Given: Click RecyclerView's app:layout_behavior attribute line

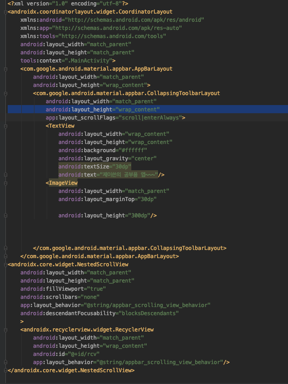Looking at the screenshot, I should pos(131,362).
